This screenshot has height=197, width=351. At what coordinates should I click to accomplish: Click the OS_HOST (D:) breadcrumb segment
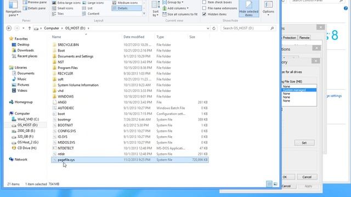click(75, 28)
